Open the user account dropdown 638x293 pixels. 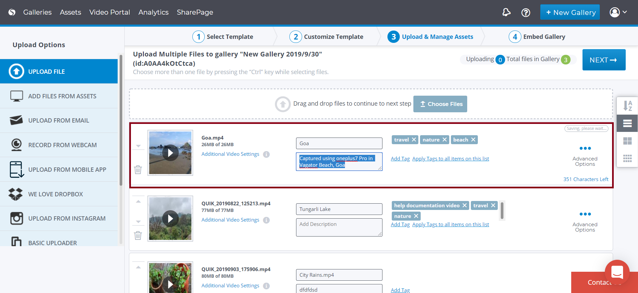pos(618,12)
